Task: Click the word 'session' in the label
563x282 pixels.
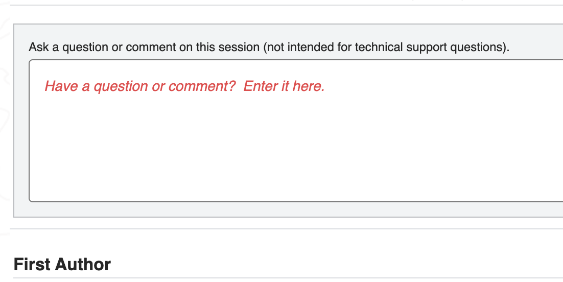Action: tap(241, 48)
